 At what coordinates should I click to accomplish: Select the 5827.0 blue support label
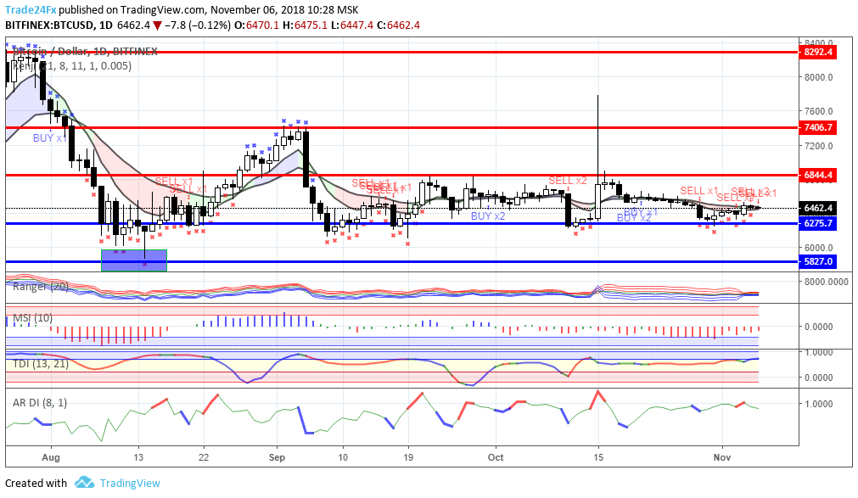coord(818,261)
